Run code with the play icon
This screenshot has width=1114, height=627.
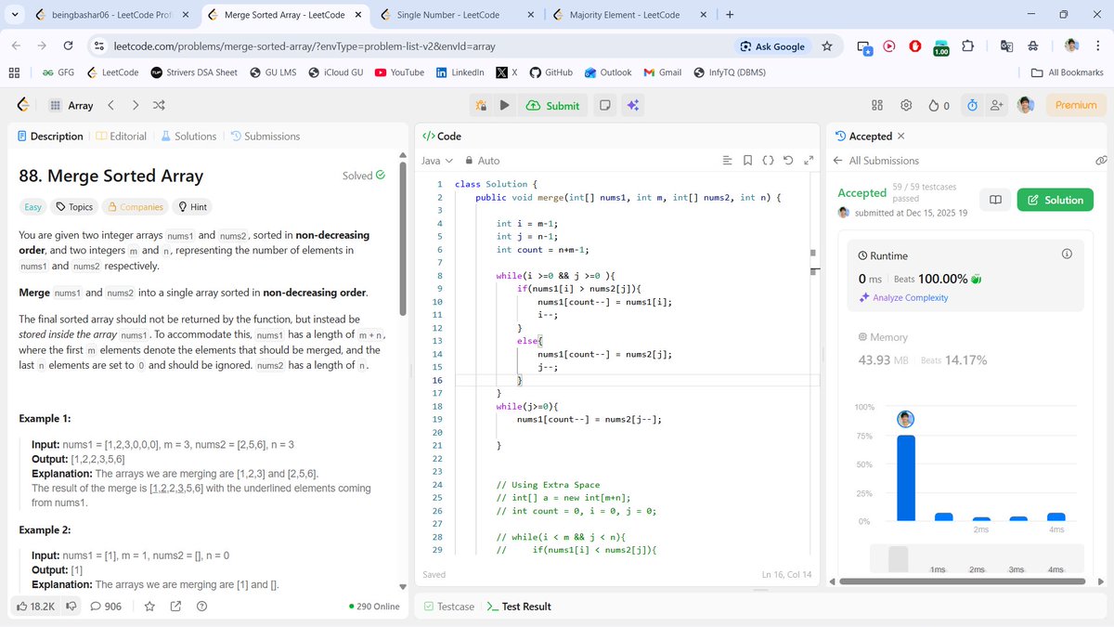pos(504,106)
